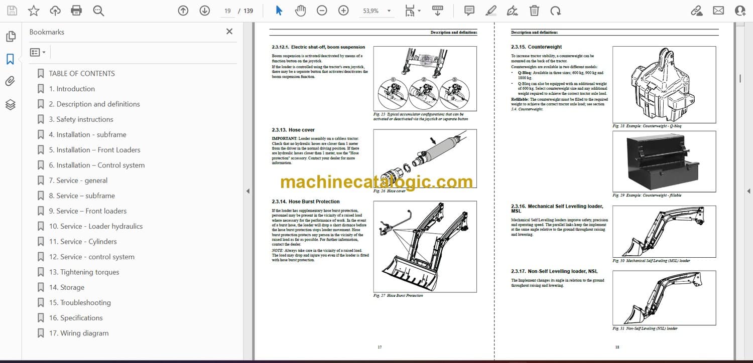Open the Attachments paperclip panel
The image size is (753, 363).
11,82
